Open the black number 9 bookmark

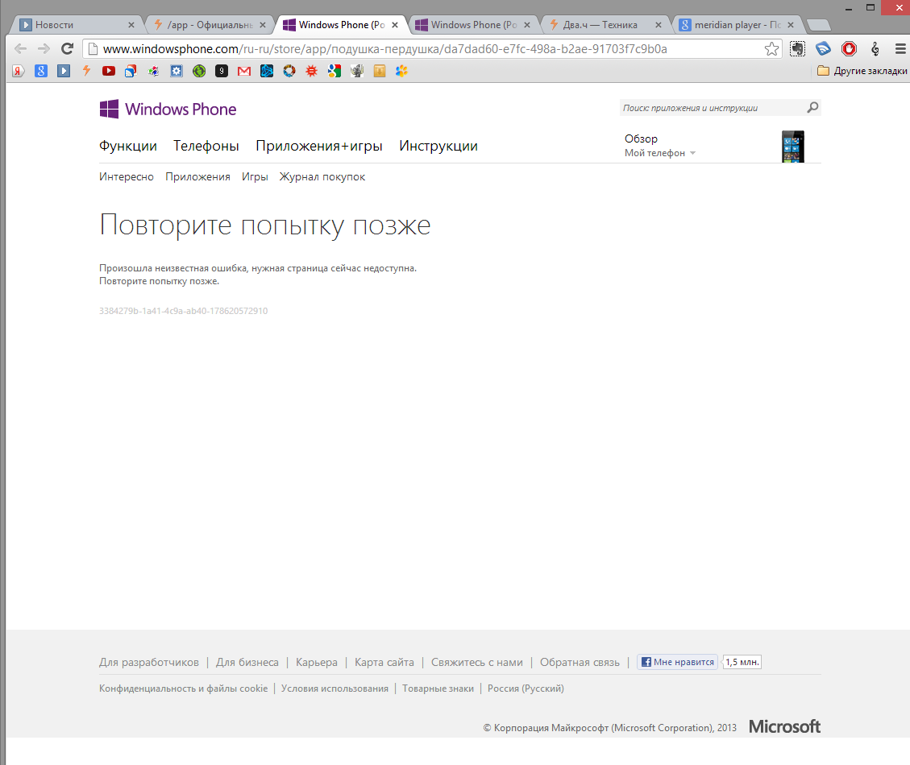click(x=222, y=72)
